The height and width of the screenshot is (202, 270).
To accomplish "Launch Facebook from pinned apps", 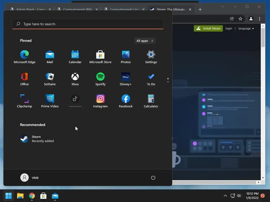I will coord(126,101).
